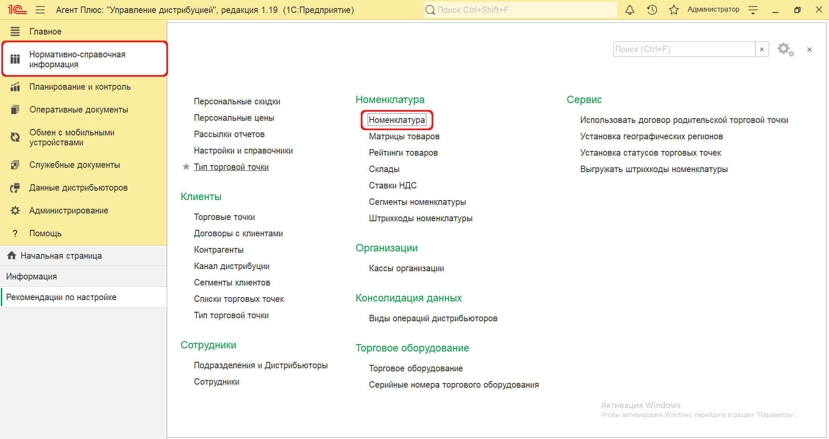Click the Нормативно-справочная информация icon
The height and width of the screenshot is (439, 829).
tap(15, 59)
